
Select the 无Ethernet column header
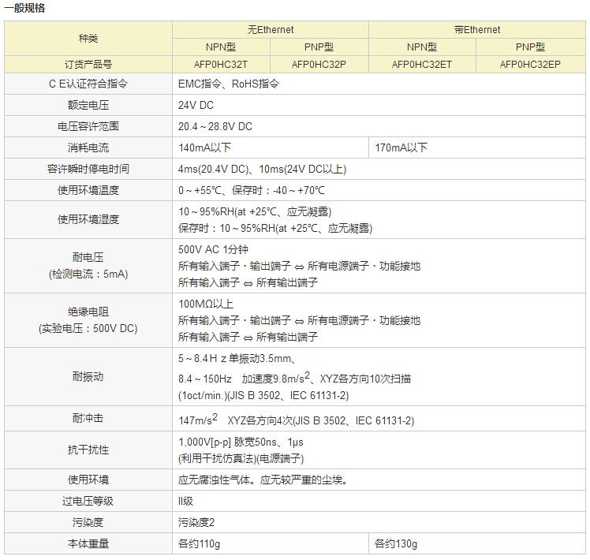(270, 30)
